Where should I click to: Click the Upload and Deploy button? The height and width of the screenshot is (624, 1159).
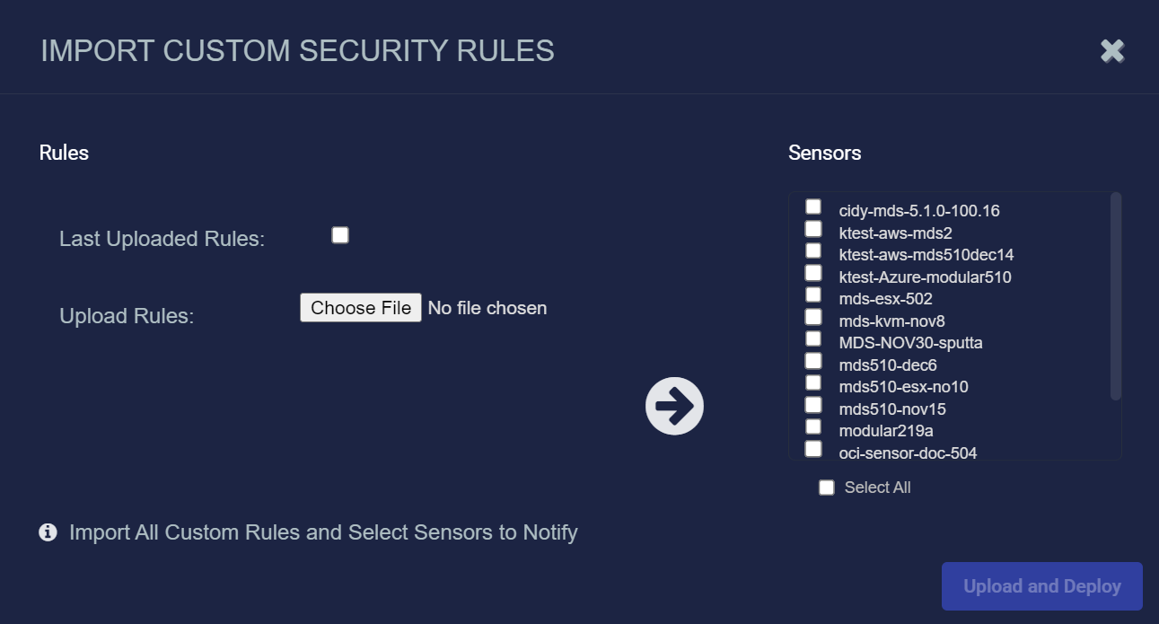1041,585
